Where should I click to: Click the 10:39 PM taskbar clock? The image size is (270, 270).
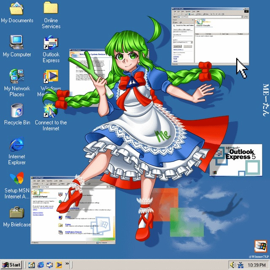point(256,265)
